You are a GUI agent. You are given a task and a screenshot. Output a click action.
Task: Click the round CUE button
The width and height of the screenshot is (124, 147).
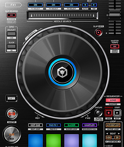[12, 134]
